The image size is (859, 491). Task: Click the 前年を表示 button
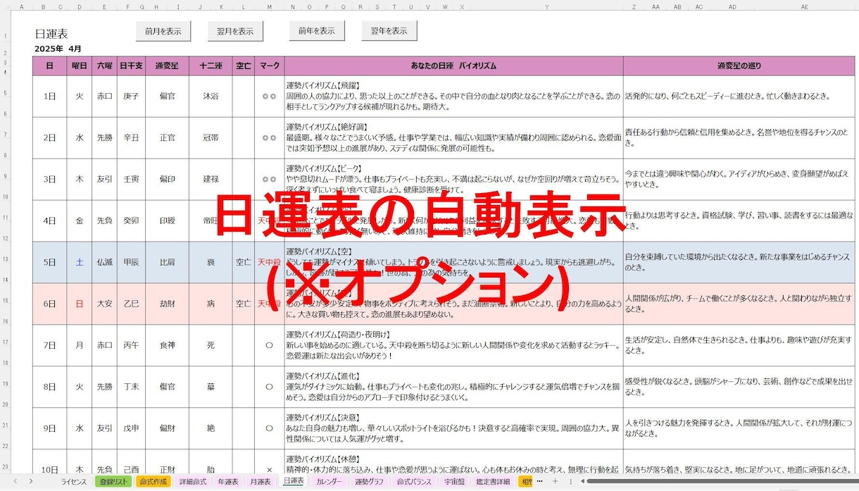click(317, 31)
